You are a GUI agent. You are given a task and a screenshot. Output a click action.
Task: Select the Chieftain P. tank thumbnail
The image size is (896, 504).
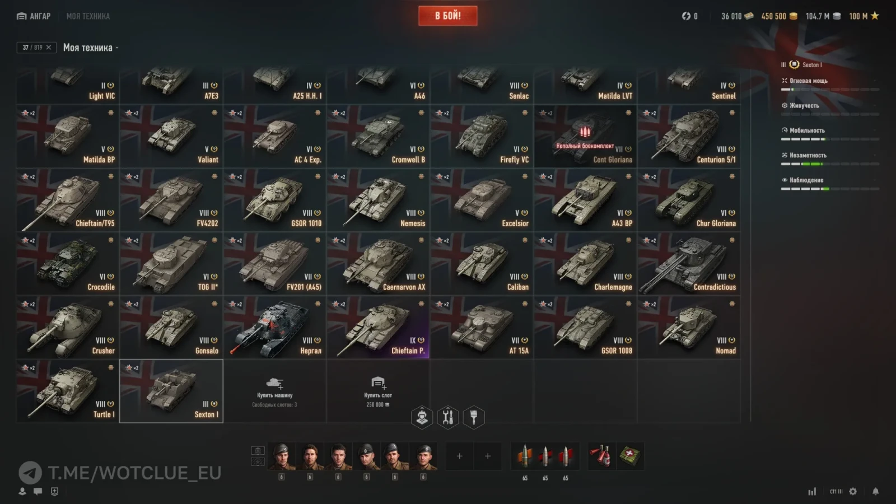[378, 327]
